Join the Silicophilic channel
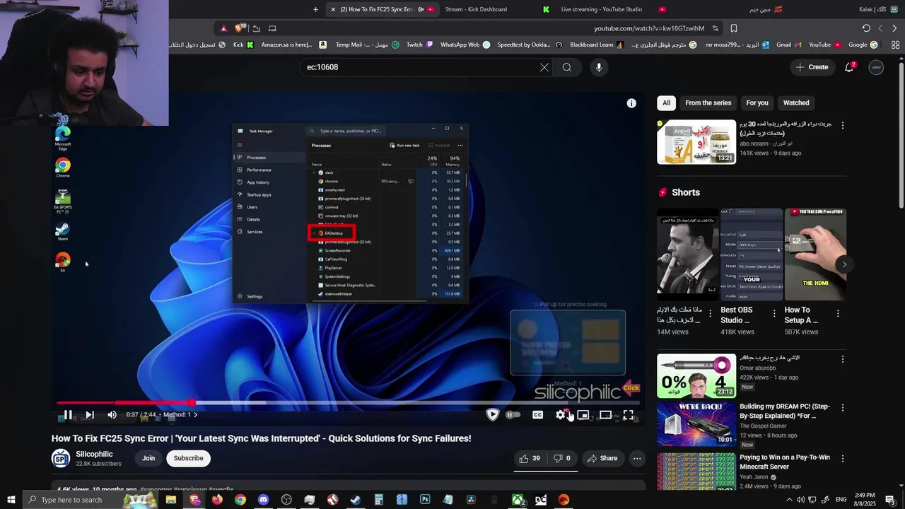 148,458
